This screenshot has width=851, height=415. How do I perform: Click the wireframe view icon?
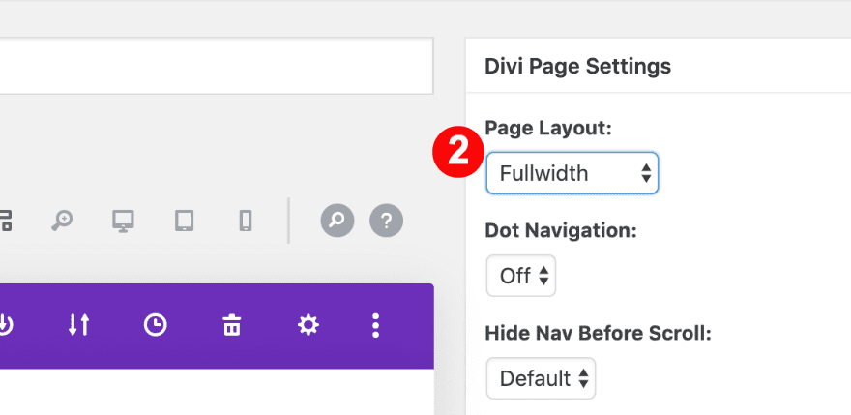coord(6,222)
